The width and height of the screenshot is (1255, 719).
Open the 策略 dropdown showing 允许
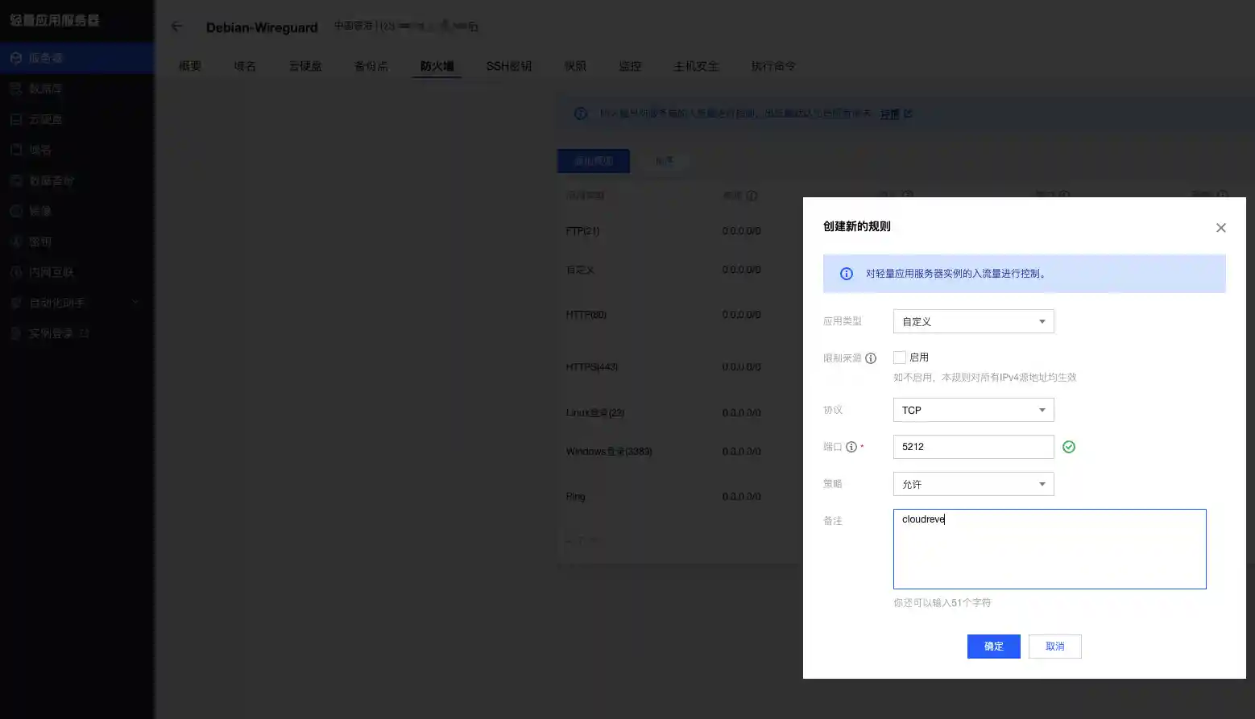(972, 483)
